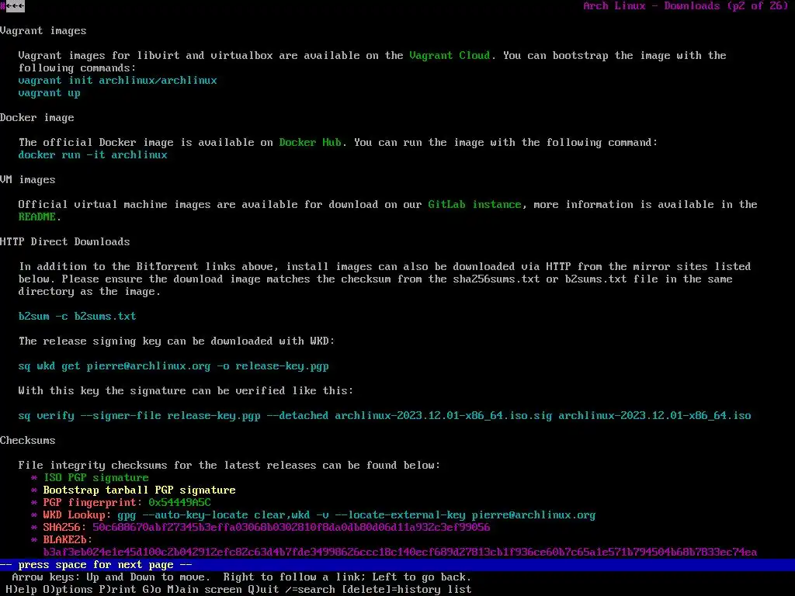Click the 'H)elp' option in bottom menu

click(21, 590)
